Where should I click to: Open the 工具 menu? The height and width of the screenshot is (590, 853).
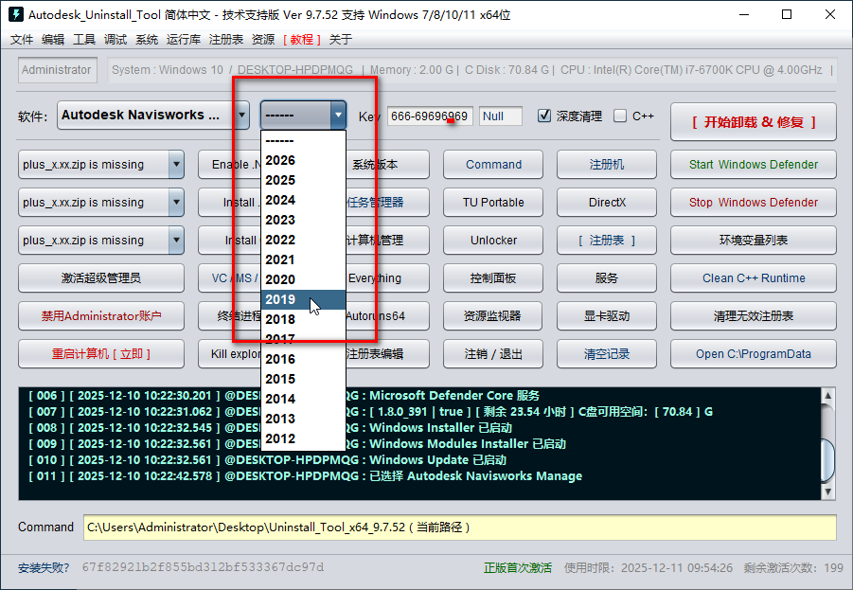click(x=84, y=39)
